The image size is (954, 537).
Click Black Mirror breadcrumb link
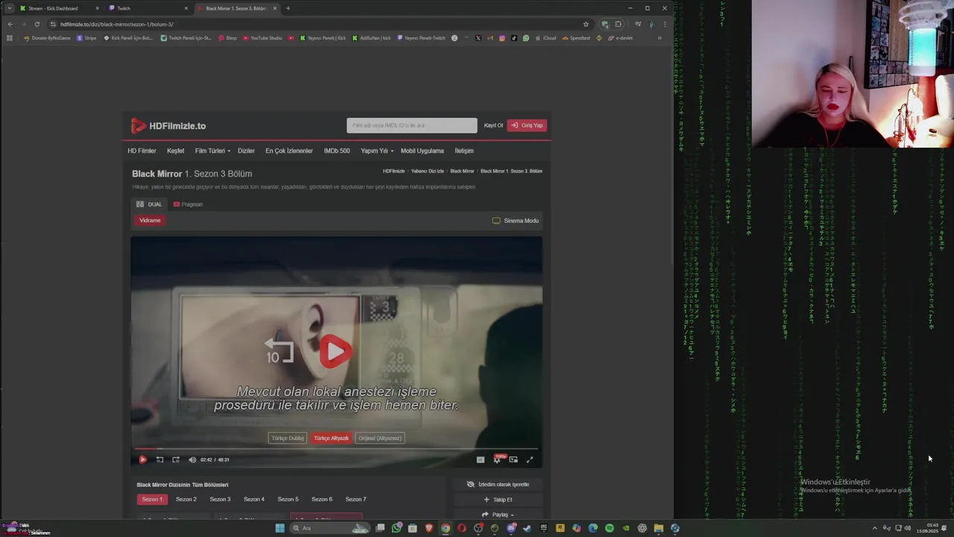[462, 172]
